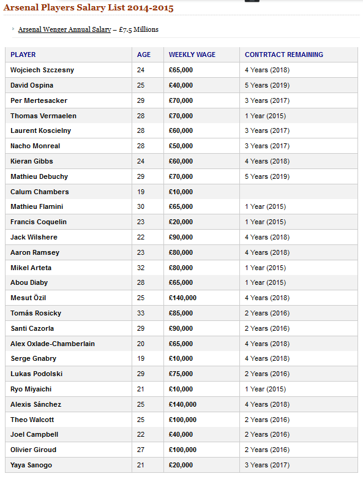This screenshot has width=363, height=479.
Task: Click Alex Oxlade-Chamberlain player name
Action: coord(53,344)
